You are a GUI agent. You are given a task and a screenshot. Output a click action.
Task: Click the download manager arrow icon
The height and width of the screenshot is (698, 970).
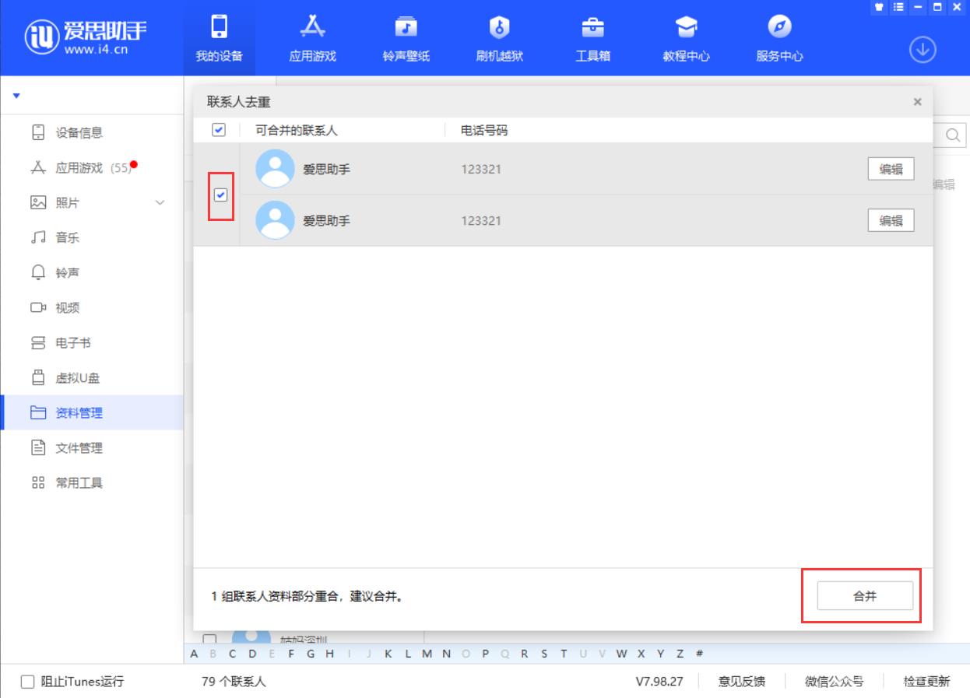[x=923, y=49]
